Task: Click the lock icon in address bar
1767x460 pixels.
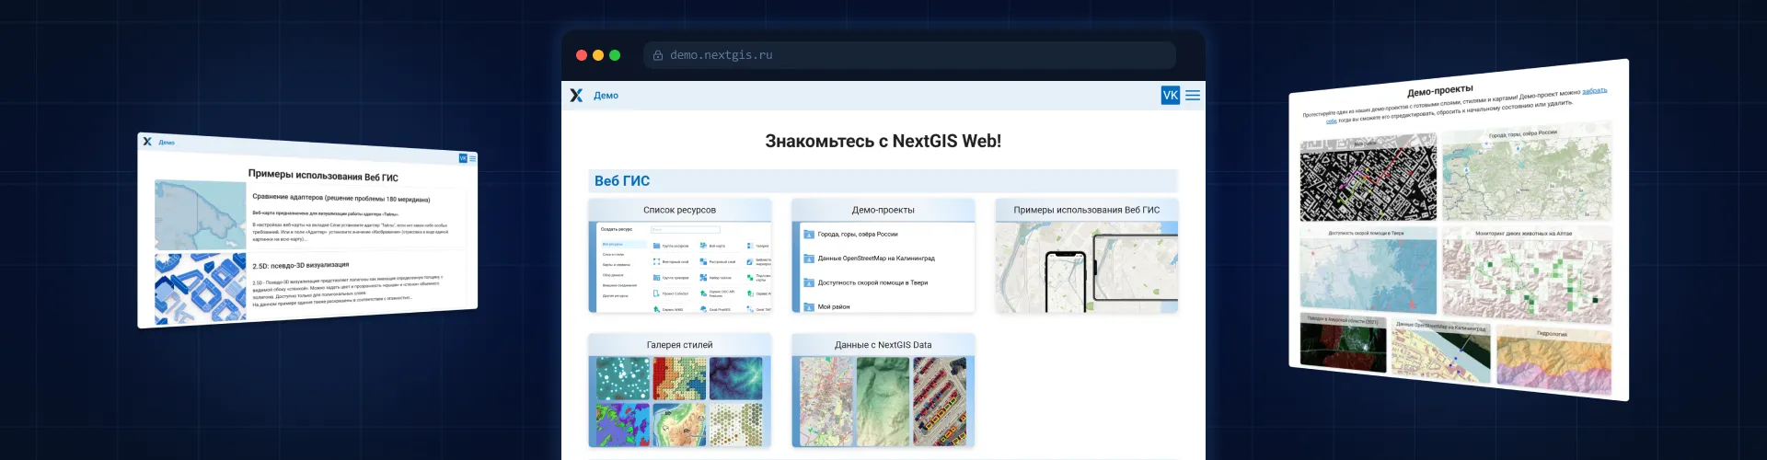Action: coord(658,55)
